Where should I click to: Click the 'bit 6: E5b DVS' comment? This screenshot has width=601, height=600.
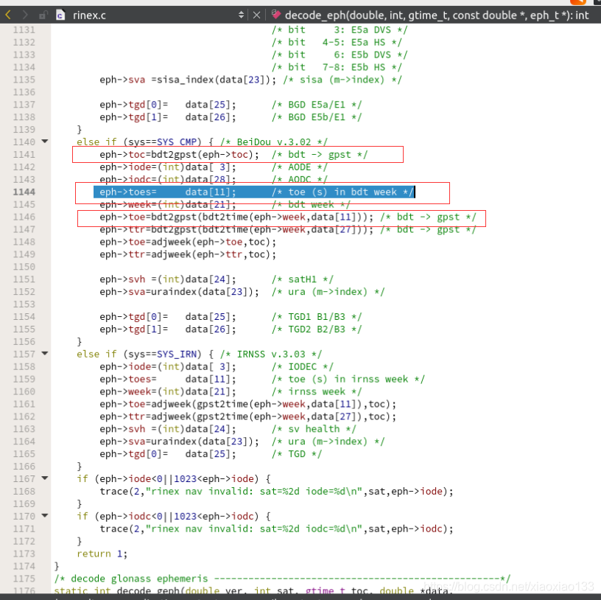[340, 55]
